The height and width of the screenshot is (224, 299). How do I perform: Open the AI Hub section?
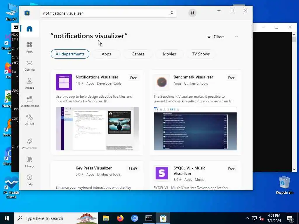point(29,120)
